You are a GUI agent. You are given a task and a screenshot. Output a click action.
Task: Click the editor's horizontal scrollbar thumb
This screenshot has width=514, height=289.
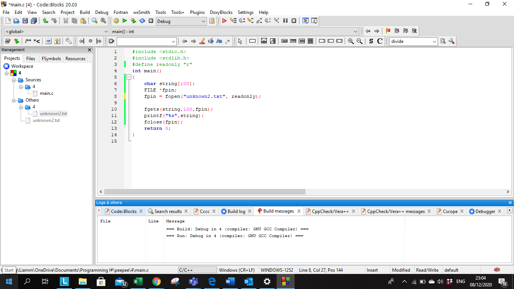pos(205,192)
